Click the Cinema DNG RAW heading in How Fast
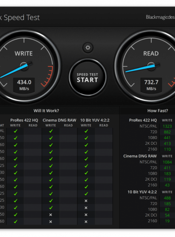 [140, 156]
